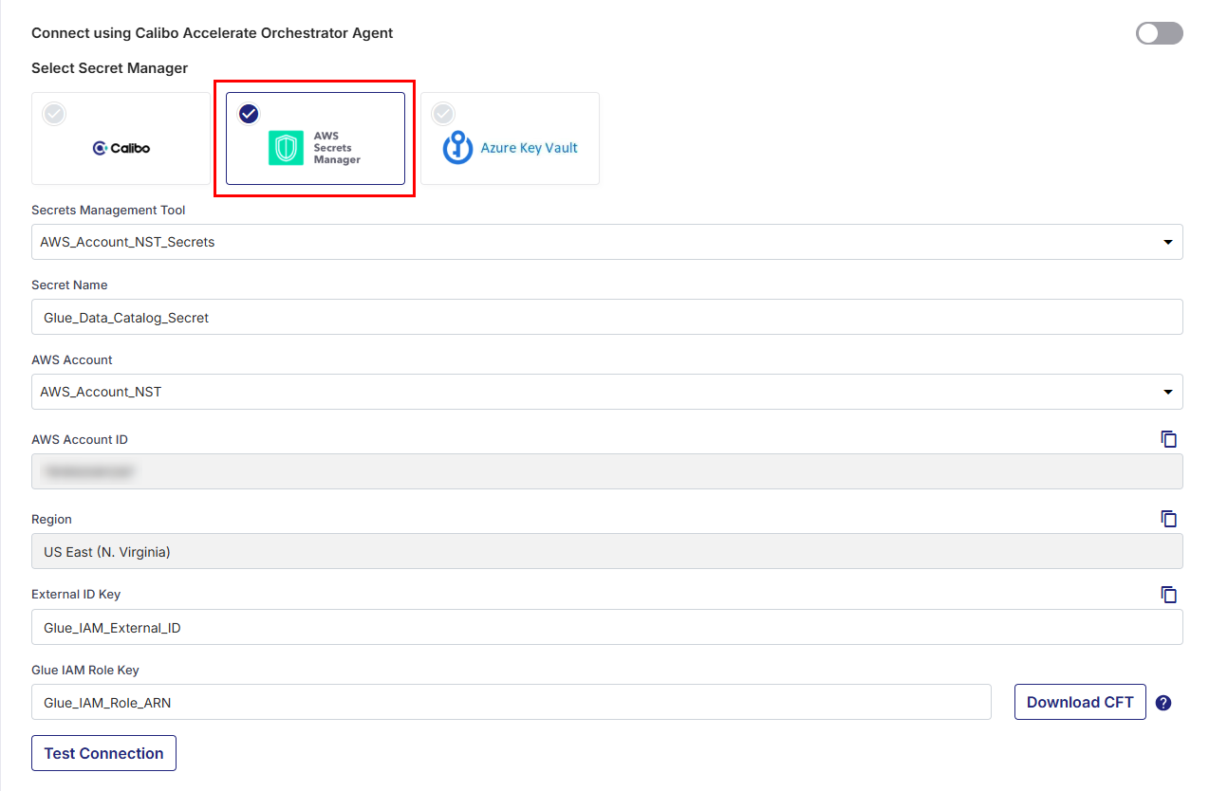Select the Azure Key Vault card
Viewport: 1209px width, 791px height.
510,138
